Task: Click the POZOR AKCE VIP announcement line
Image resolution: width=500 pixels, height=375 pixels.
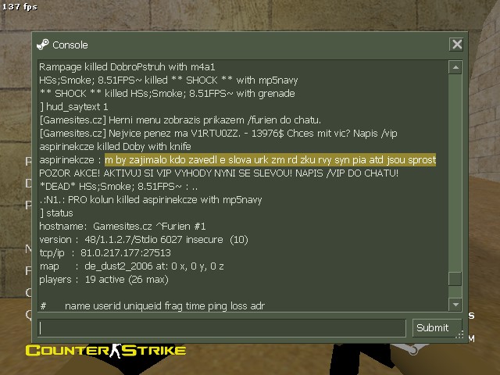Action: point(219,173)
